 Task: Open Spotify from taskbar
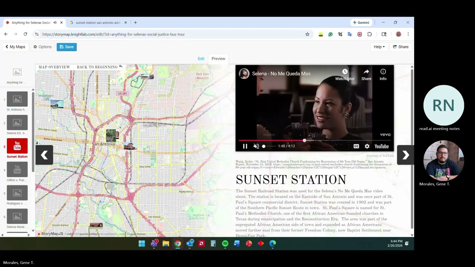tap(225, 244)
